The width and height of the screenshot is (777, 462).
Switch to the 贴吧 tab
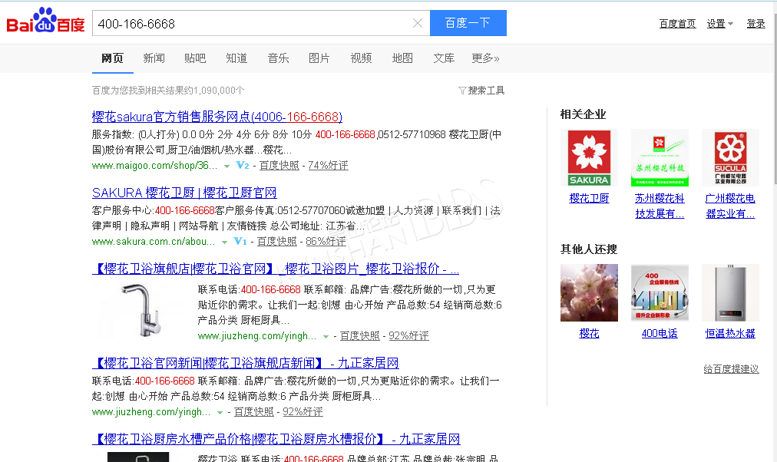coord(195,58)
